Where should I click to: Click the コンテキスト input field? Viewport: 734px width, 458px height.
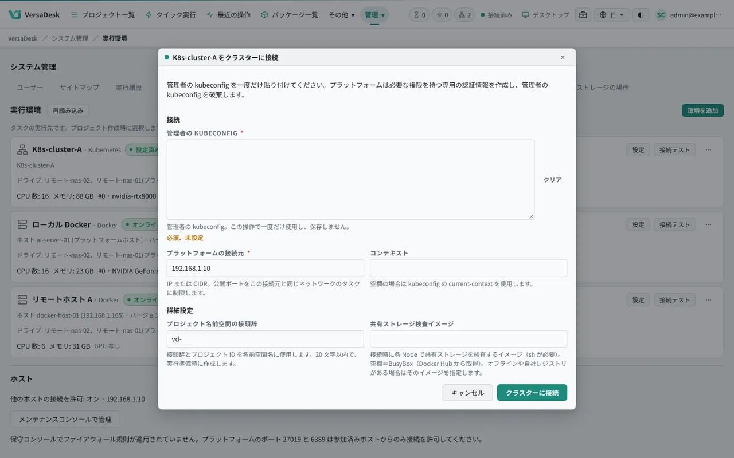click(468, 268)
